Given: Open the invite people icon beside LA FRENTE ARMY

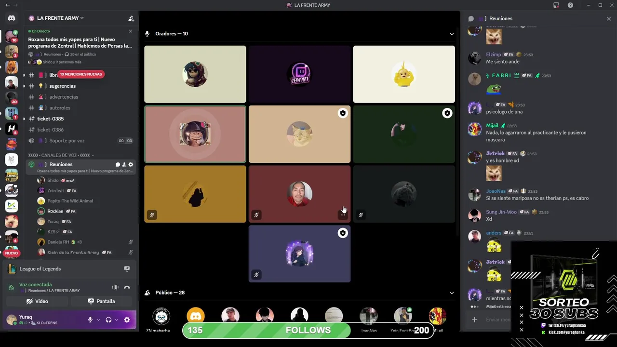Looking at the screenshot, I should [x=131, y=18].
